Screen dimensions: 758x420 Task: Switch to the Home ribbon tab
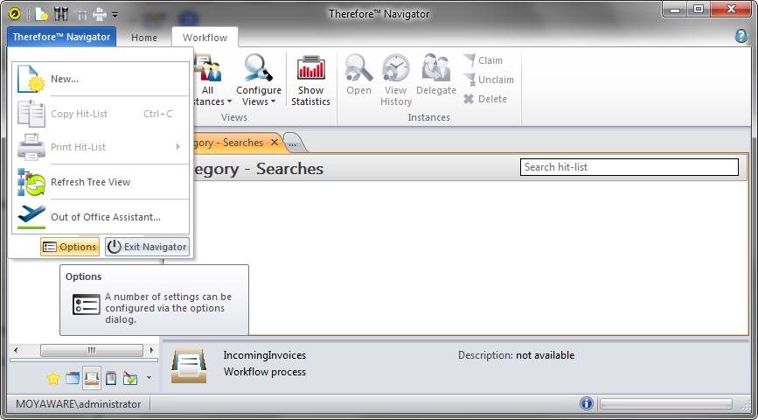coord(144,38)
